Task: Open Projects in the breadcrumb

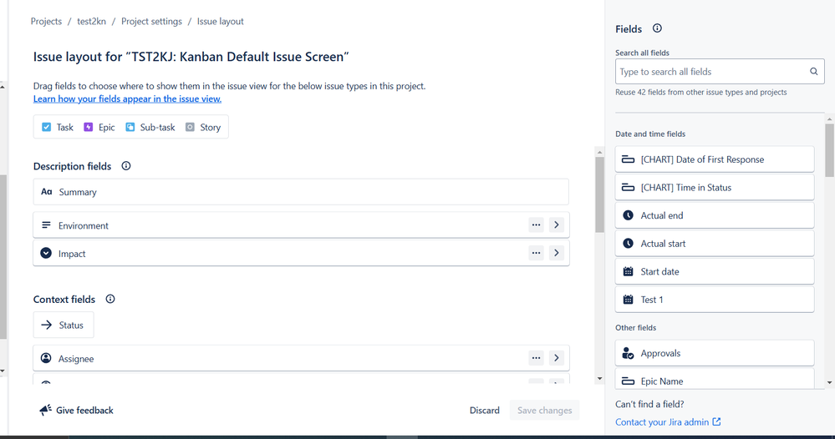Action: click(x=46, y=21)
